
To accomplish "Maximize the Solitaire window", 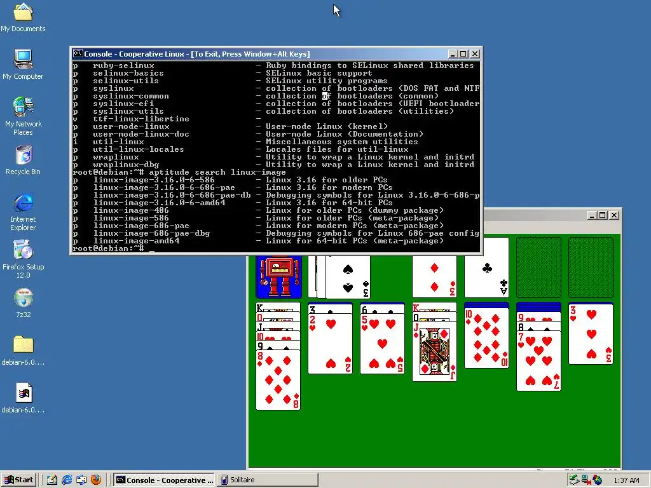I will click(603, 215).
